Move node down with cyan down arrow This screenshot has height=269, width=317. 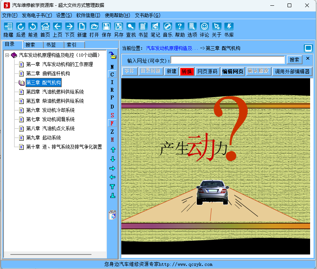[x=113, y=159]
